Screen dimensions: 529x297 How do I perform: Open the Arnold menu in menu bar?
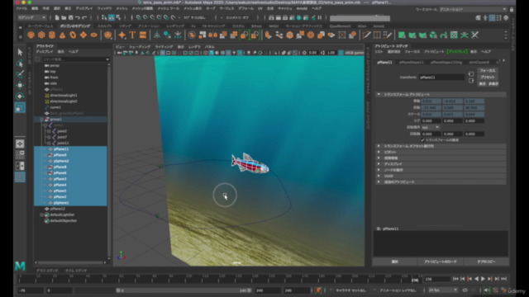point(302,8)
